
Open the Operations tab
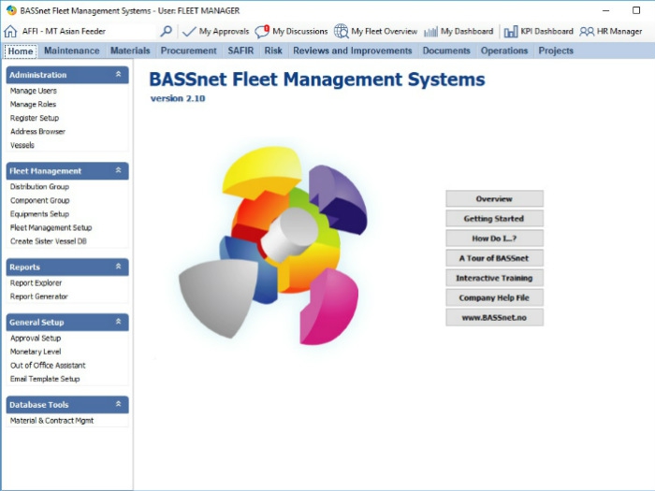click(x=504, y=51)
